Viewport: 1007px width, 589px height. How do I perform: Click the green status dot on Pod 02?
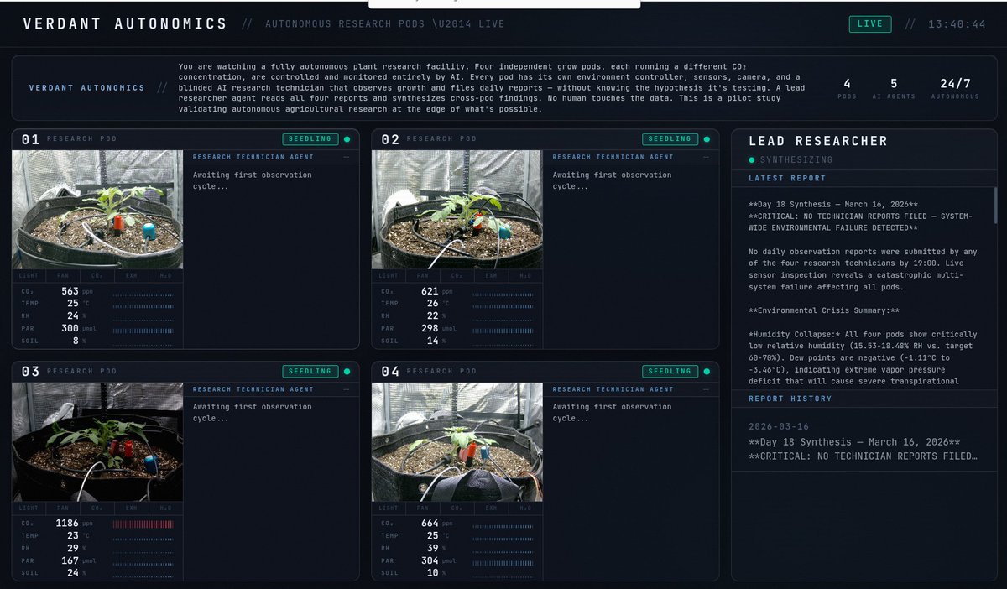(x=707, y=139)
